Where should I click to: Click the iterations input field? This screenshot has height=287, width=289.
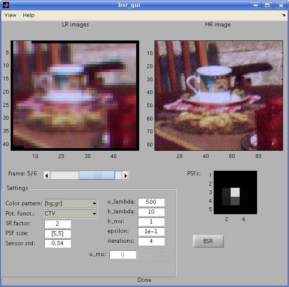[151, 241]
